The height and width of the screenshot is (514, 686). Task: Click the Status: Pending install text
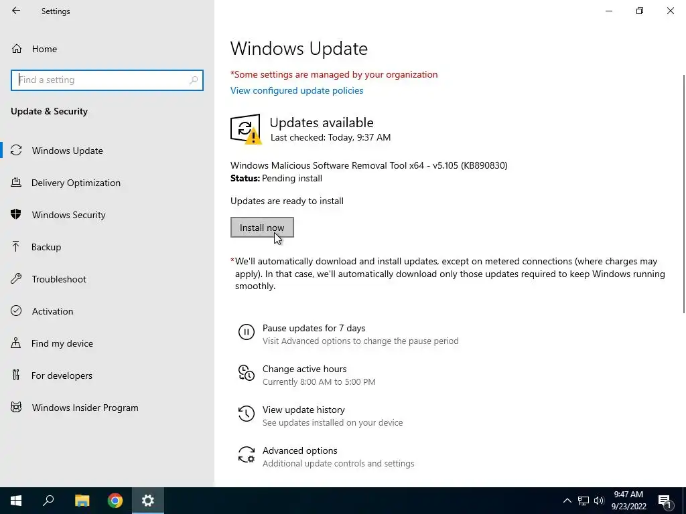[276, 178]
